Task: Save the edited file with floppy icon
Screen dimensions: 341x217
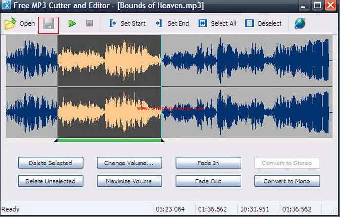Action: click(x=48, y=23)
